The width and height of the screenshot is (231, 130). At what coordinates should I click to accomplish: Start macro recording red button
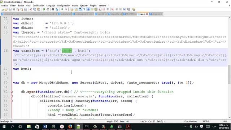point(113,9)
